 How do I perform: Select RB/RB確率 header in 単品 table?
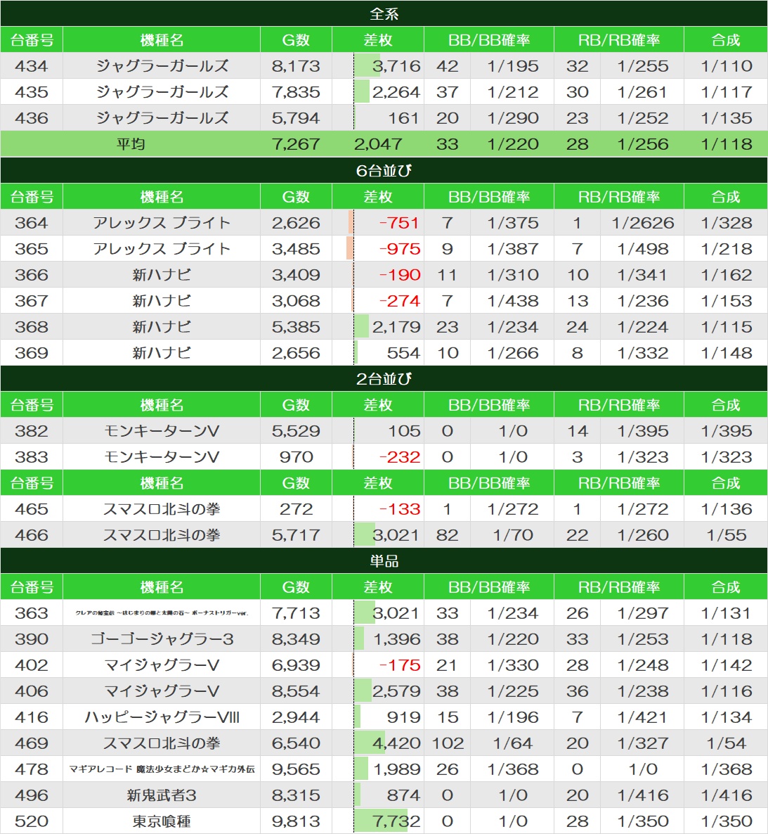pyautogui.click(x=619, y=586)
